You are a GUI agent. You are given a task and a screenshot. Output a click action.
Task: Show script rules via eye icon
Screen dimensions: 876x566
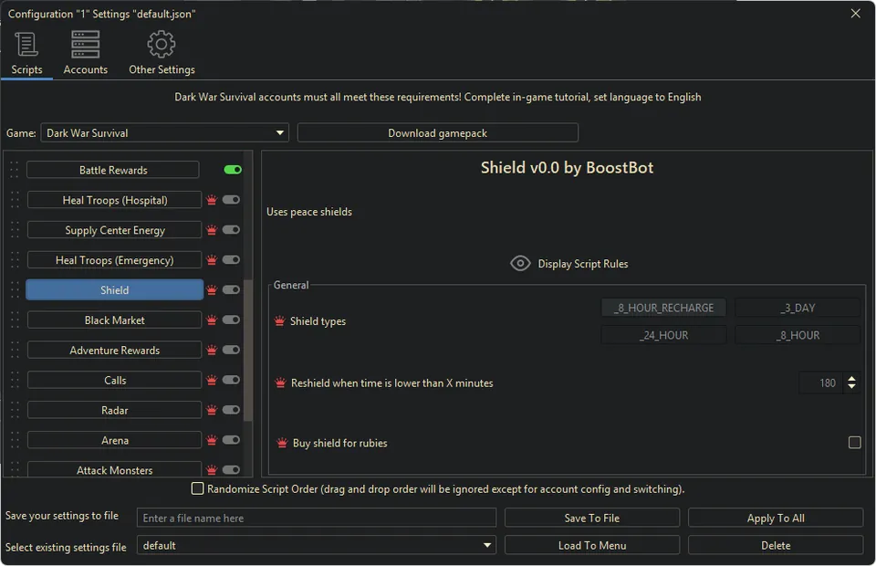[x=520, y=263]
